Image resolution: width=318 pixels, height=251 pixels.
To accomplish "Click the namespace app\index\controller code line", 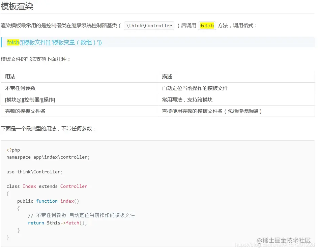I will point(48,157).
